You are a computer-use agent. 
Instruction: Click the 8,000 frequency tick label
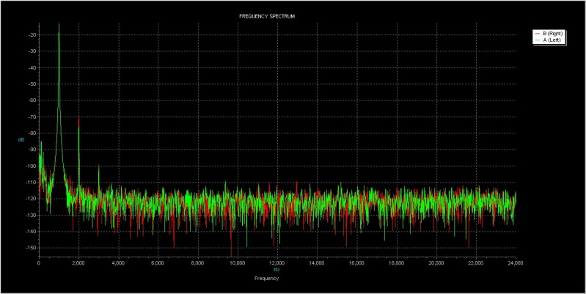[198, 262]
